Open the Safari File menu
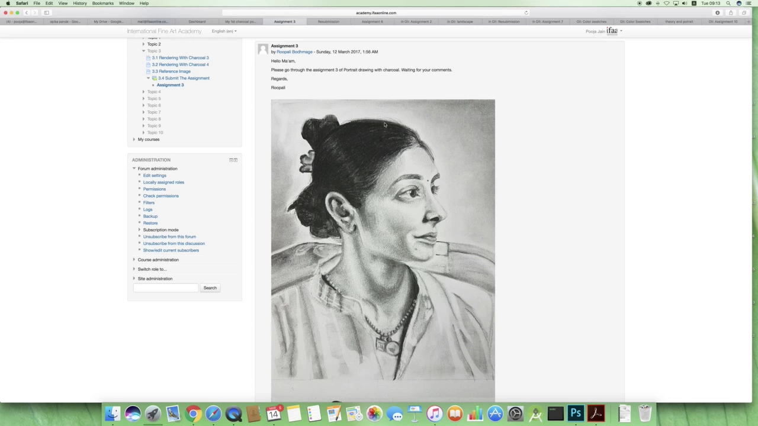The width and height of the screenshot is (758, 426). point(37,3)
